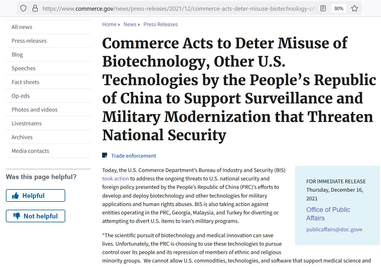The width and height of the screenshot is (381, 267).
Task: Toggle reader view icon in address bar
Action: coord(323,8)
